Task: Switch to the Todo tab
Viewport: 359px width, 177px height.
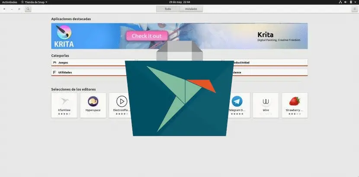Action: (x=167, y=9)
